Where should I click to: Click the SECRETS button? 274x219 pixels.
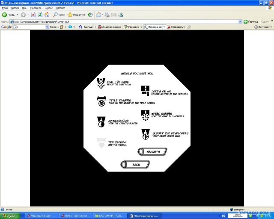point(152,151)
